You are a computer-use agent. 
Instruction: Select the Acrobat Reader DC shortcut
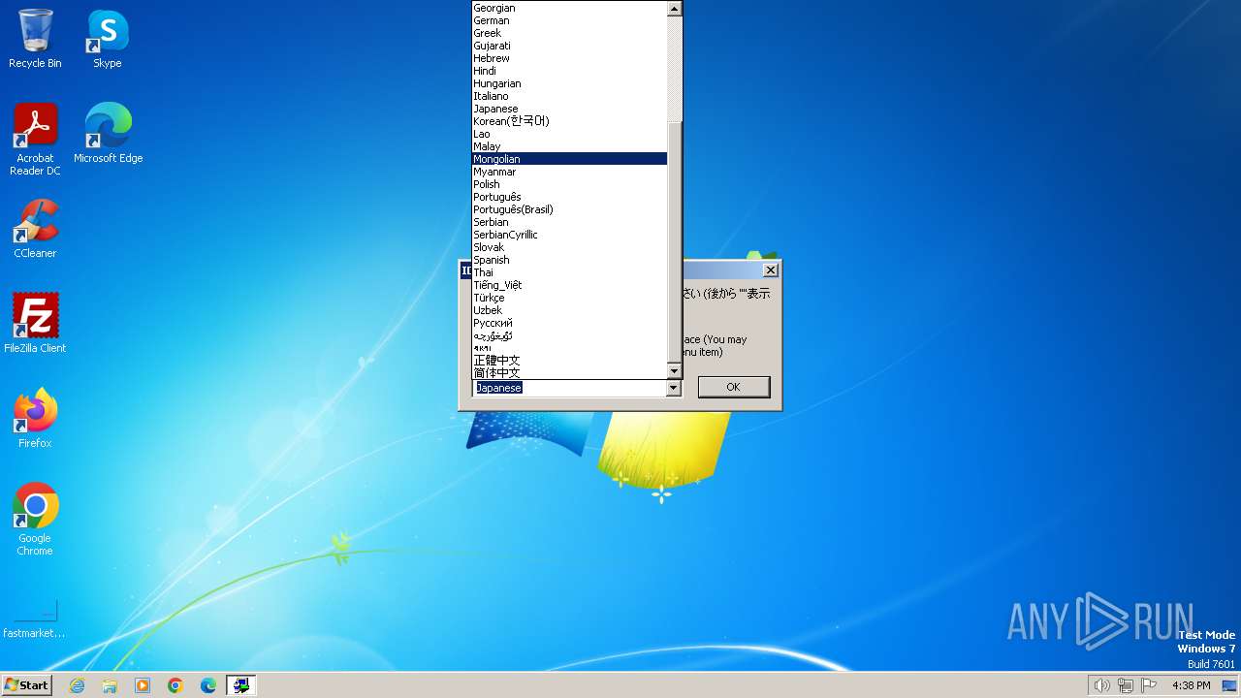pyautogui.click(x=35, y=139)
